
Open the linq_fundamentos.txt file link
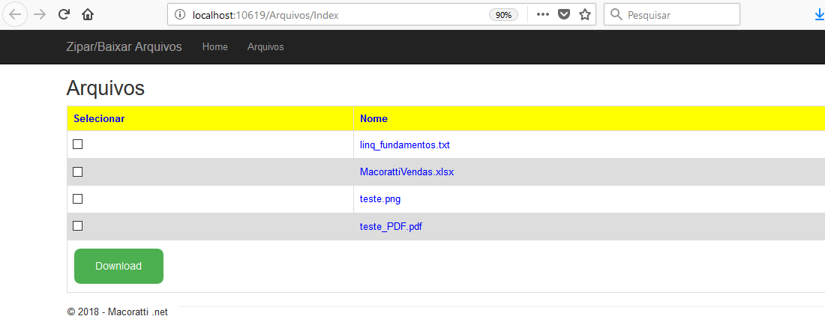[x=405, y=145]
